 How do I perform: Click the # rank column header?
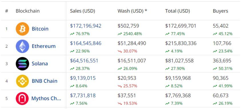[x=7, y=11]
